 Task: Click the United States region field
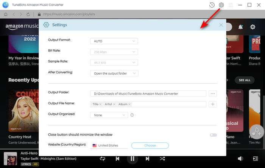click(x=109, y=145)
